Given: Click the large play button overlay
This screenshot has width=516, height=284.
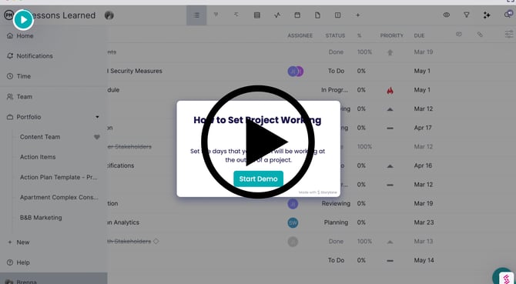Looking at the screenshot, I should click(x=258, y=142).
